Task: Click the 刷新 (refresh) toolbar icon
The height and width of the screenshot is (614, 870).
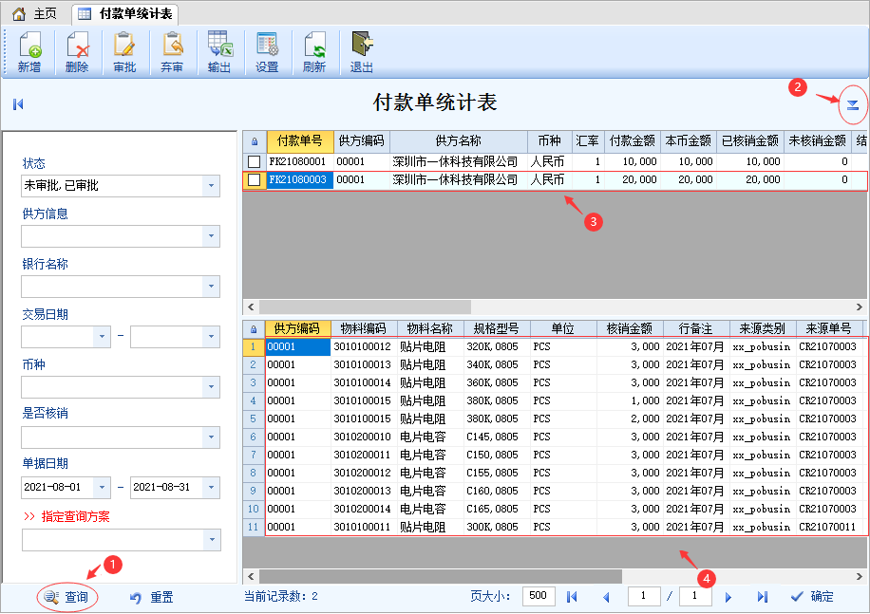Action: click(x=314, y=52)
